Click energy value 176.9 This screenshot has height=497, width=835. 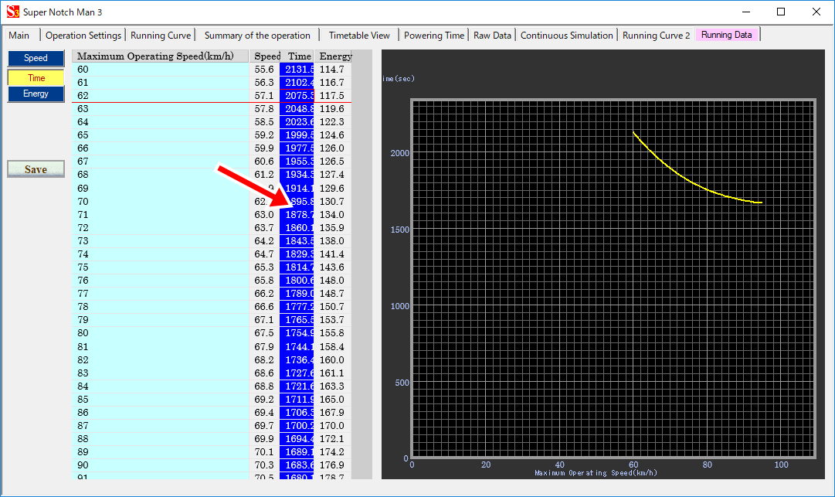click(332, 465)
